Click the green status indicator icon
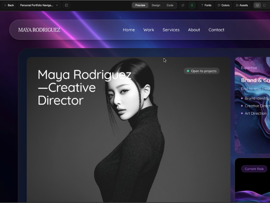 192,5
